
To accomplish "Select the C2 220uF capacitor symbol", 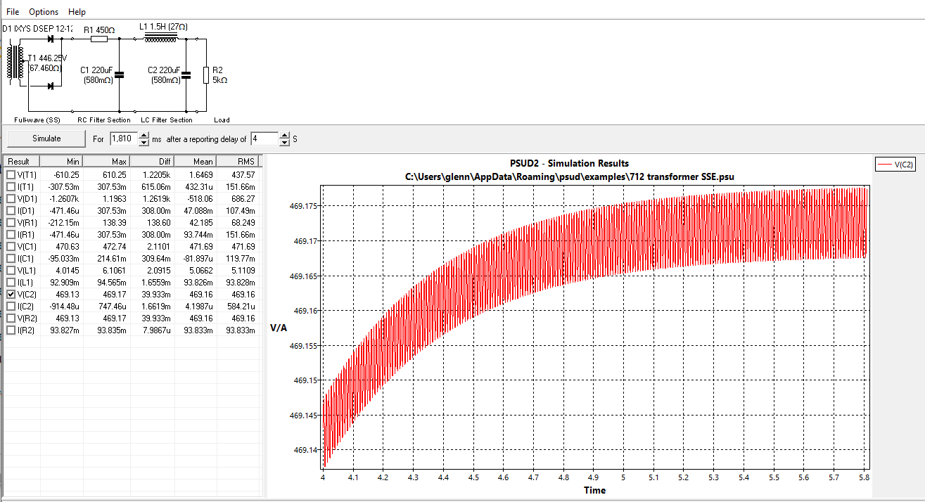I will coord(186,75).
